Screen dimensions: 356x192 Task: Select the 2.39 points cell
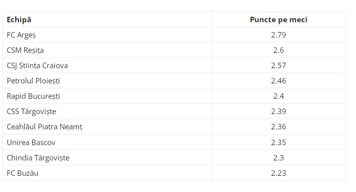coord(279,111)
